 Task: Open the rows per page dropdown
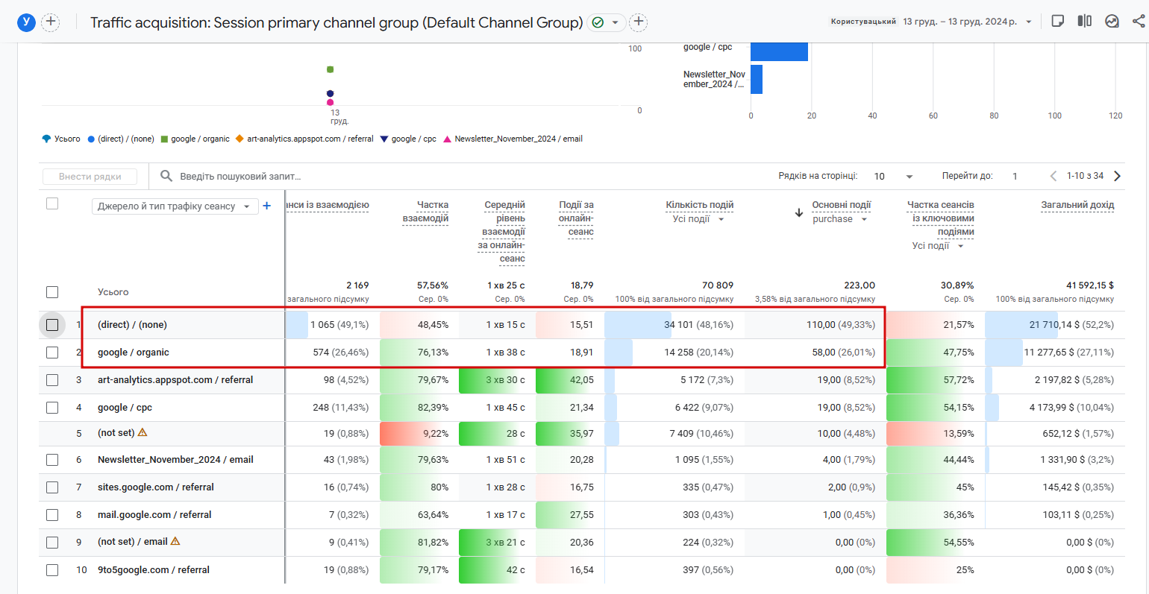[894, 177]
